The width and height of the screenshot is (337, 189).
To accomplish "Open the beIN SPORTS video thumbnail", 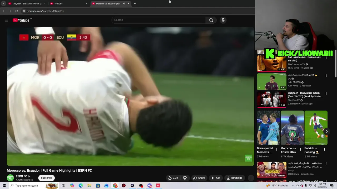I will coord(271,82).
